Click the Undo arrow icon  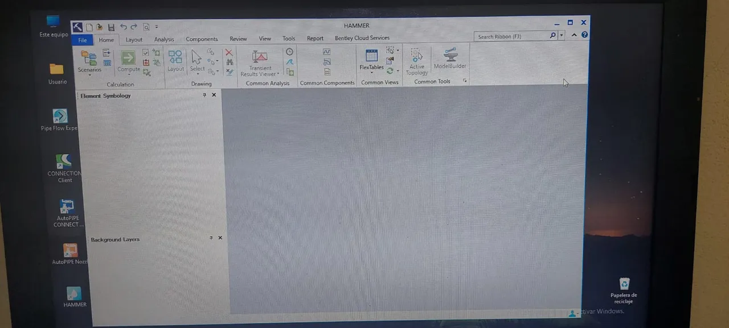(123, 27)
